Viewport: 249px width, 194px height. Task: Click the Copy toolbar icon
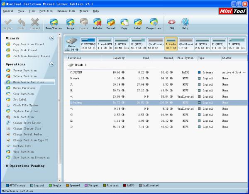coord(124,24)
